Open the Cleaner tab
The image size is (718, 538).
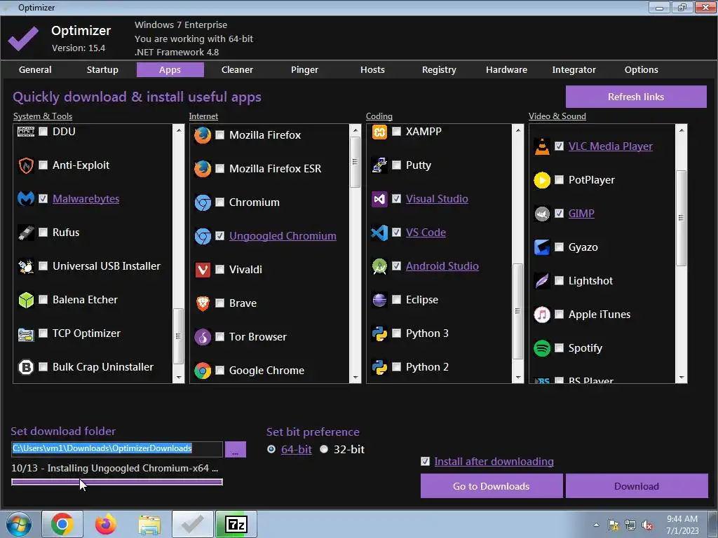click(x=237, y=69)
